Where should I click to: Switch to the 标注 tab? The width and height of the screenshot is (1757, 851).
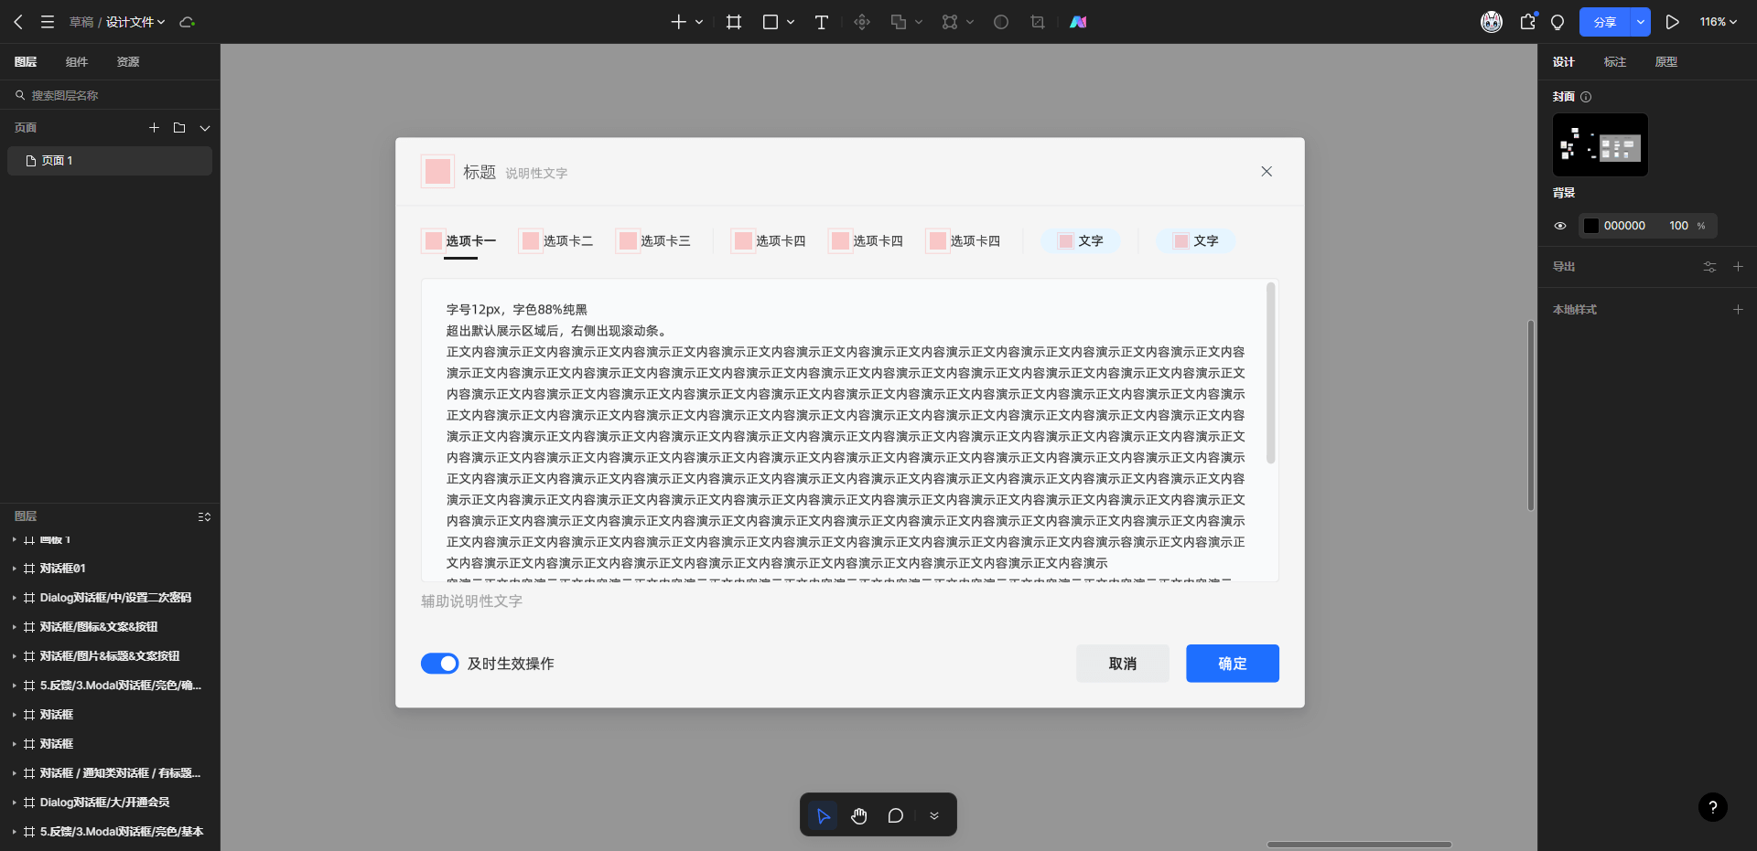point(1615,62)
